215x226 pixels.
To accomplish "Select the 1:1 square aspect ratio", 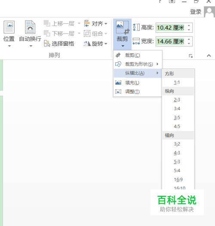I will tap(178, 83).
